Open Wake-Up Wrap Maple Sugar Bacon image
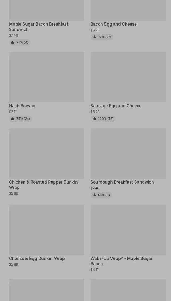 point(128,229)
